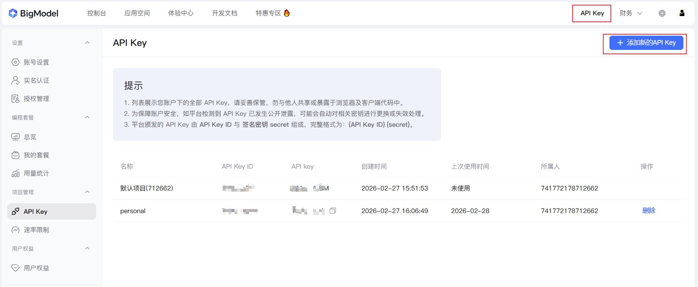Click the 所属人 column header
The height and width of the screenshot is (287, 698).
coord(550,166)
